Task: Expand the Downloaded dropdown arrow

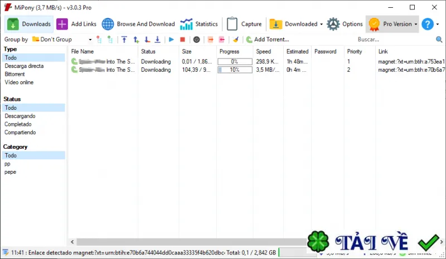Action: coord(322,25)
